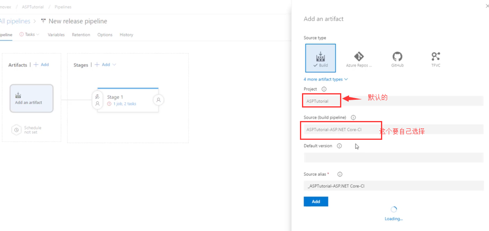Open the History tab

[126, 35]
